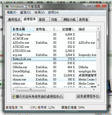Sort by CPU column header
The image size is (112, 115).
point(55,29)
